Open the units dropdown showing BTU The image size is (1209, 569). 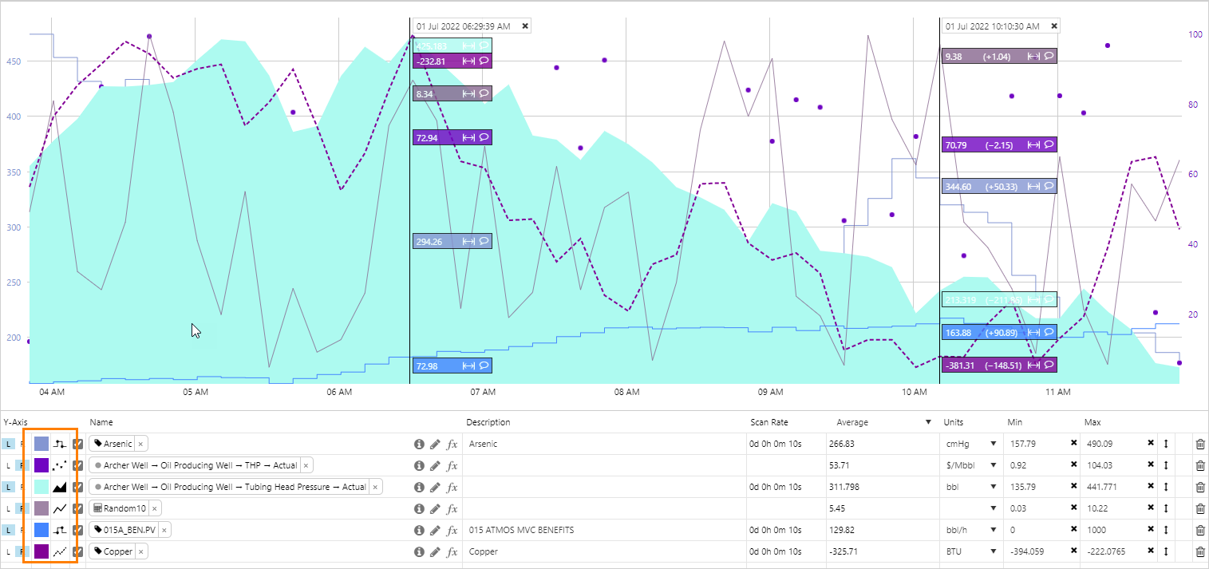tap(994, 551)
